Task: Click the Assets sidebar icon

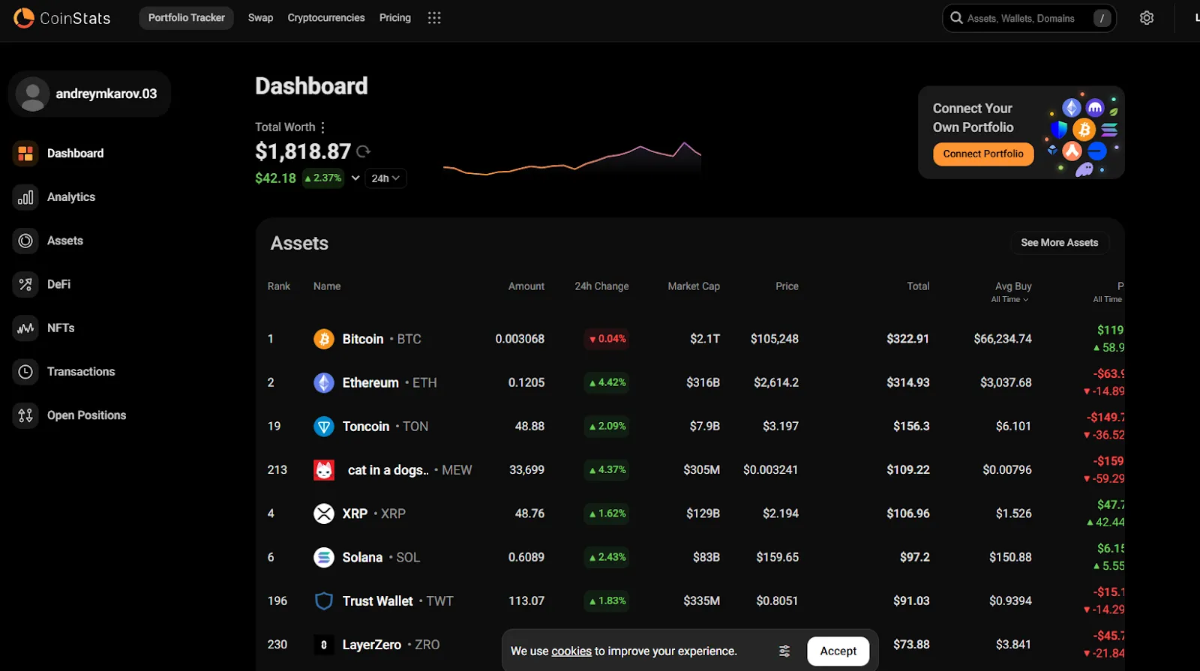Action: [x=25, y=241]
